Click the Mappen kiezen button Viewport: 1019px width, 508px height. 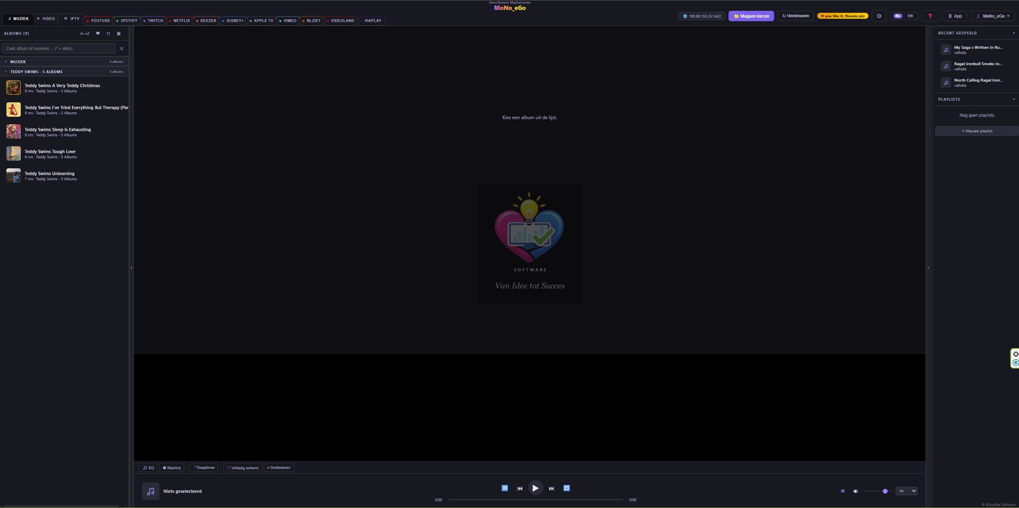click(x=751, y=16)
